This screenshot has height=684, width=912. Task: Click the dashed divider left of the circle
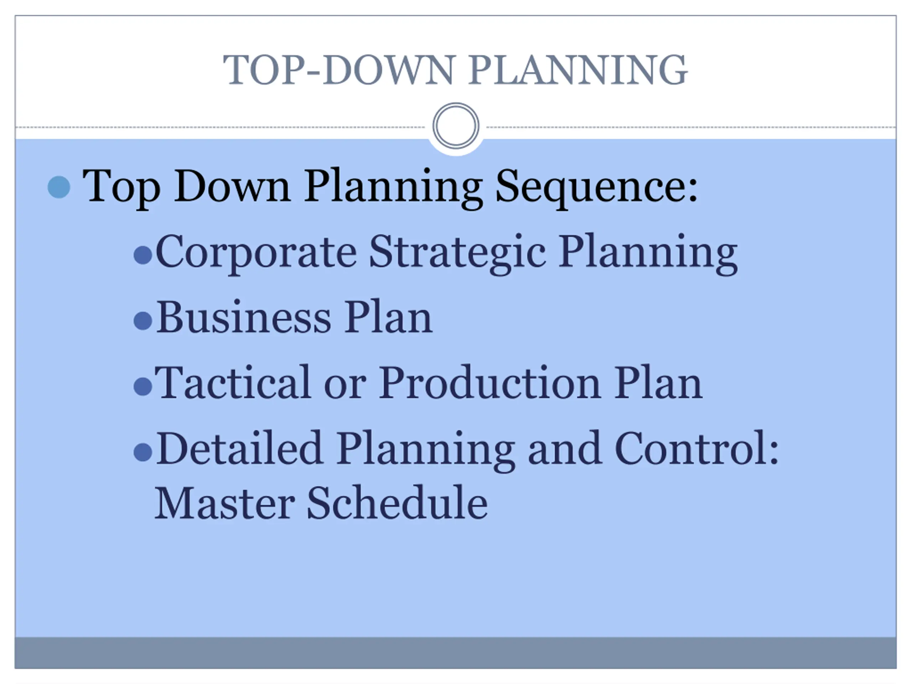coord(218,128)
